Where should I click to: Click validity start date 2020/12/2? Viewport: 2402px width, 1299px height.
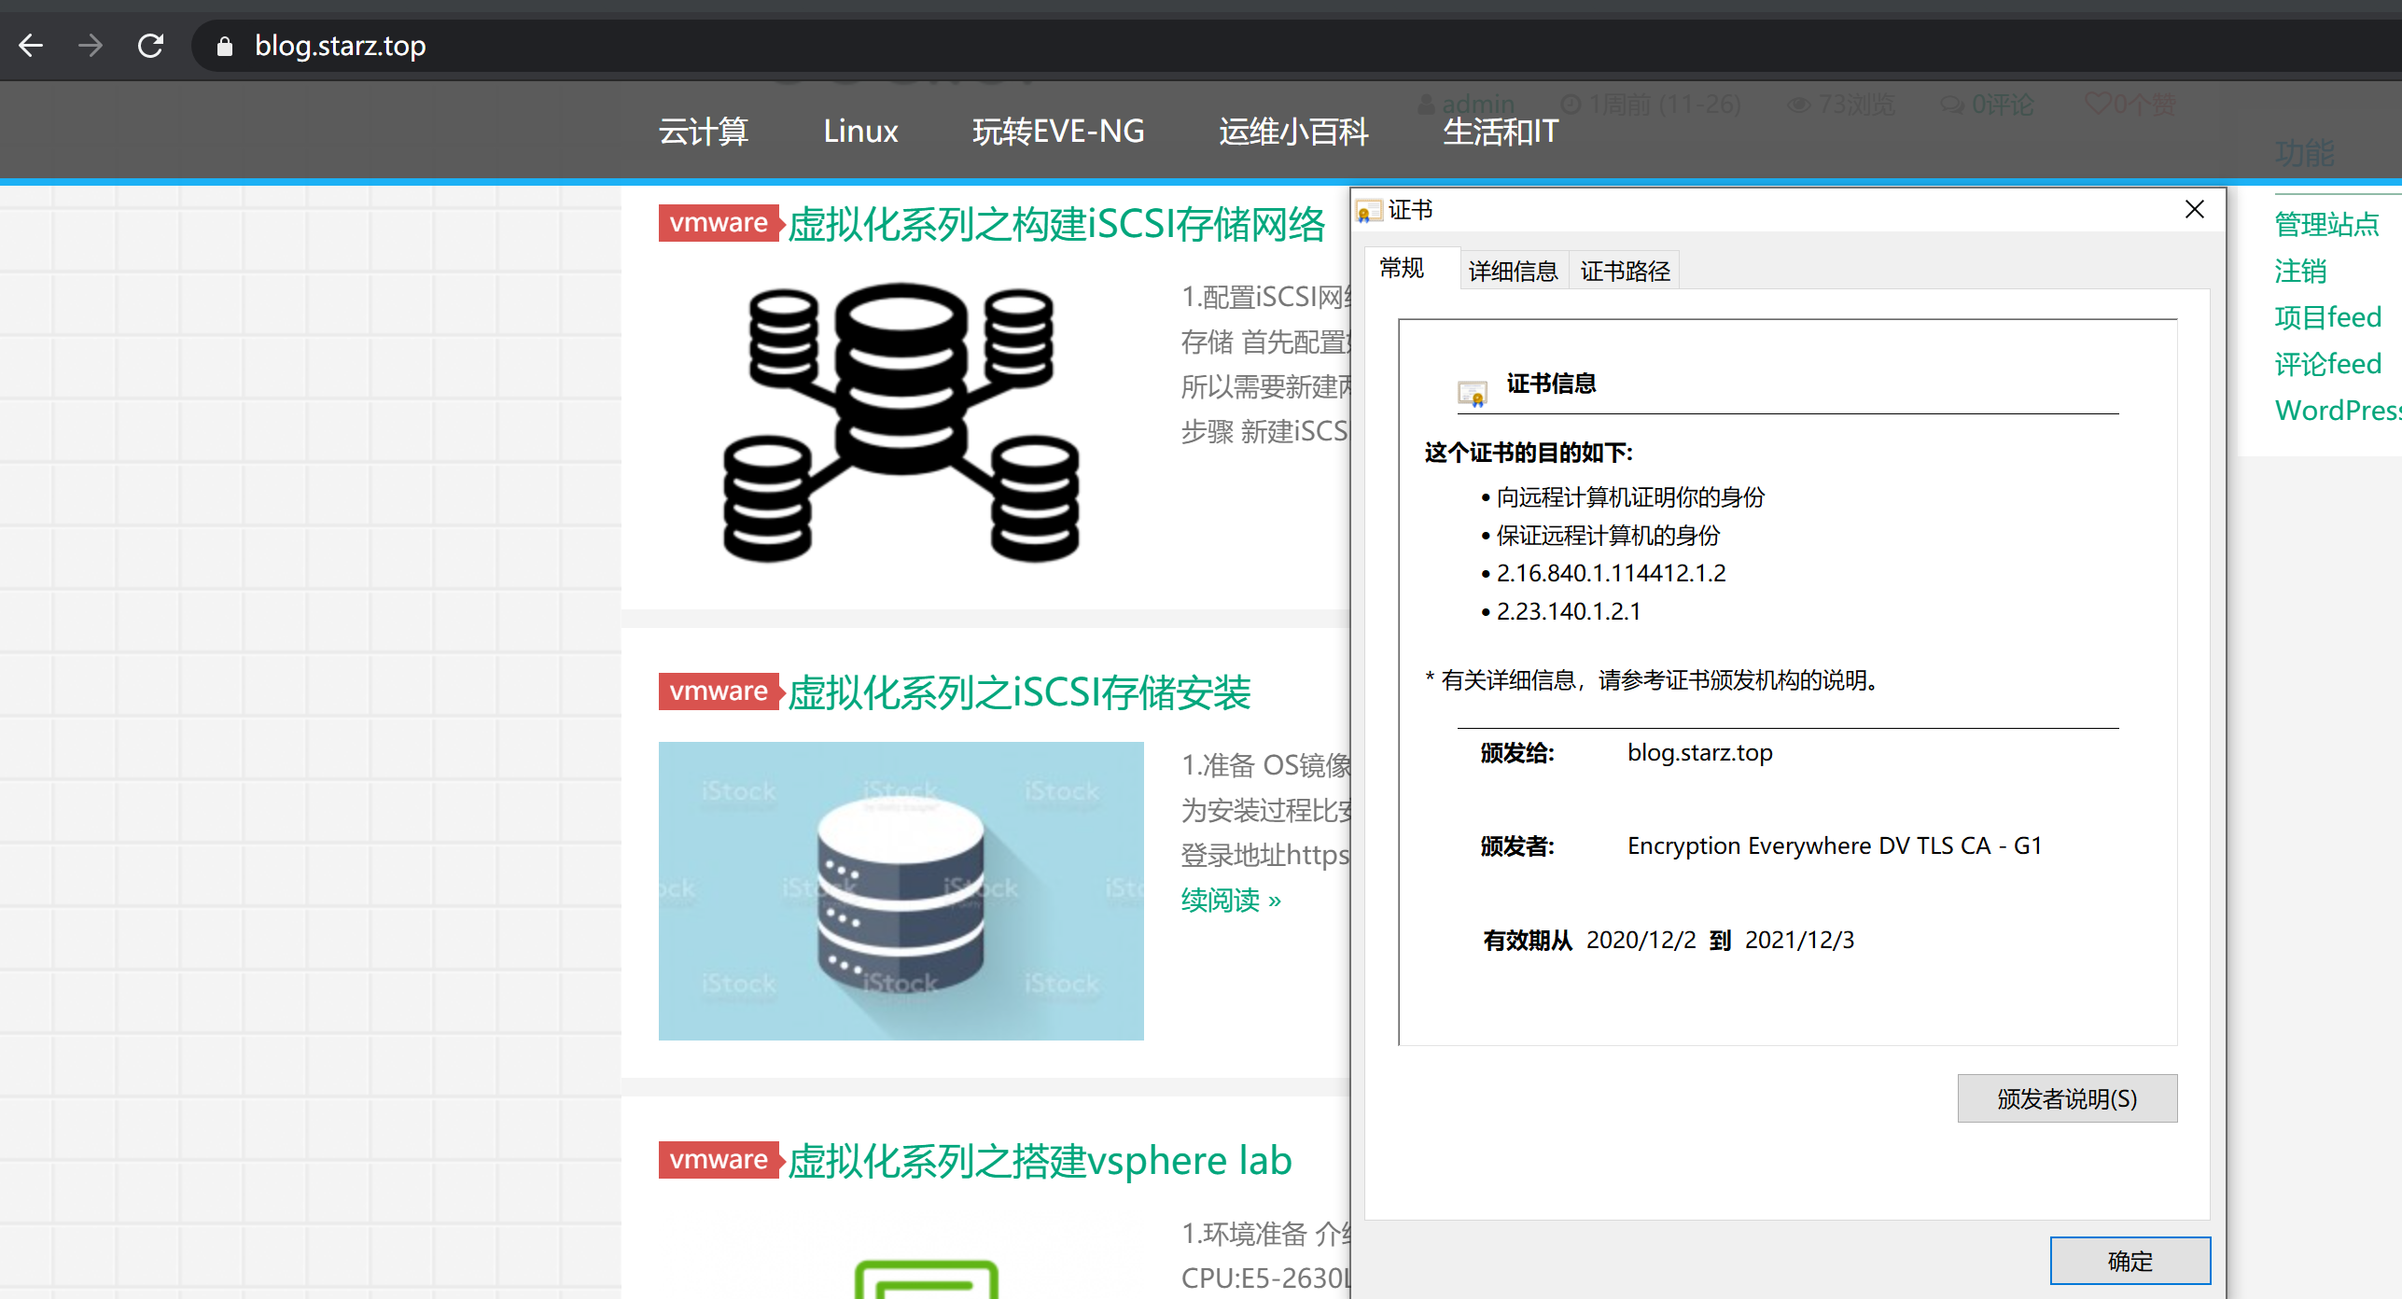point(1641,940)
